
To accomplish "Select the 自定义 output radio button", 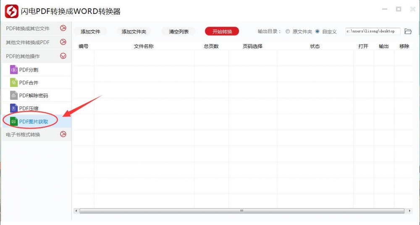I will click(x=317, y=31).
